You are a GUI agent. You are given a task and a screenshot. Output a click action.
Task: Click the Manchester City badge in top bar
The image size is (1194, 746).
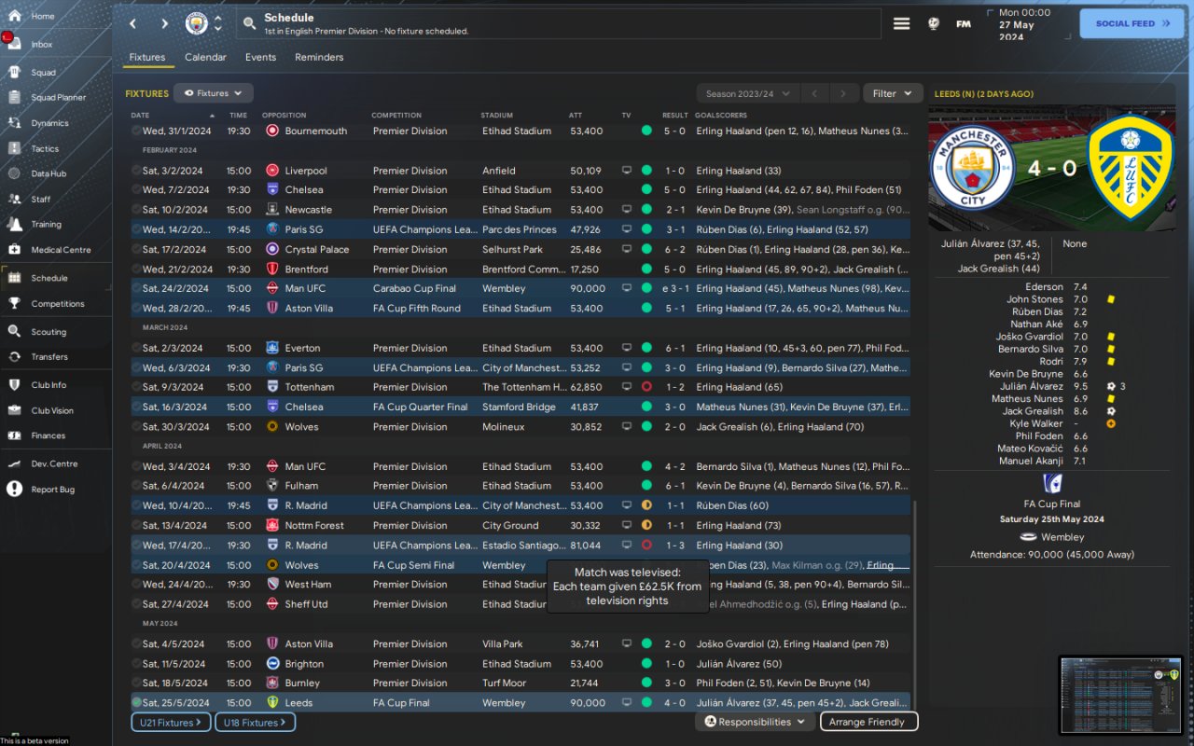tap(196, 23)
